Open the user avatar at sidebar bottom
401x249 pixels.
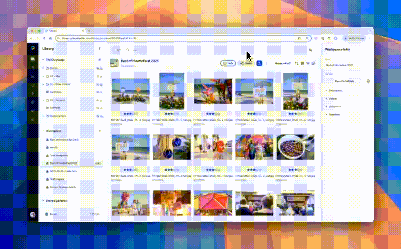pos(33,215)
